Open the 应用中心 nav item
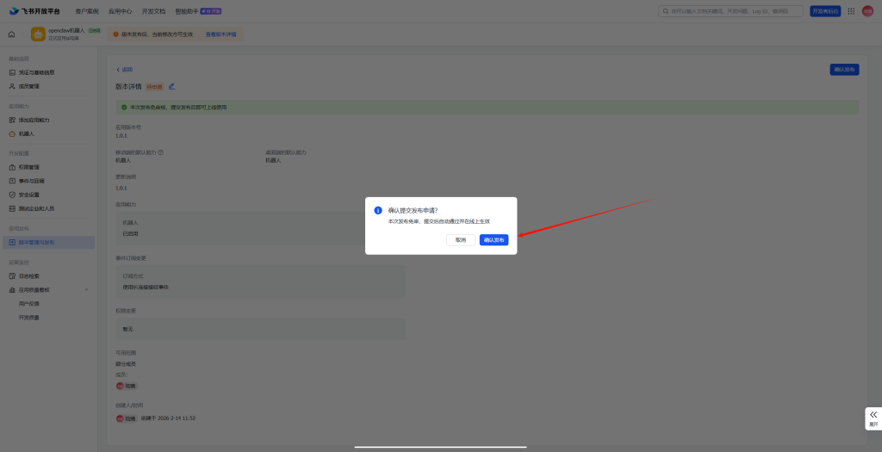 [120, 11]
